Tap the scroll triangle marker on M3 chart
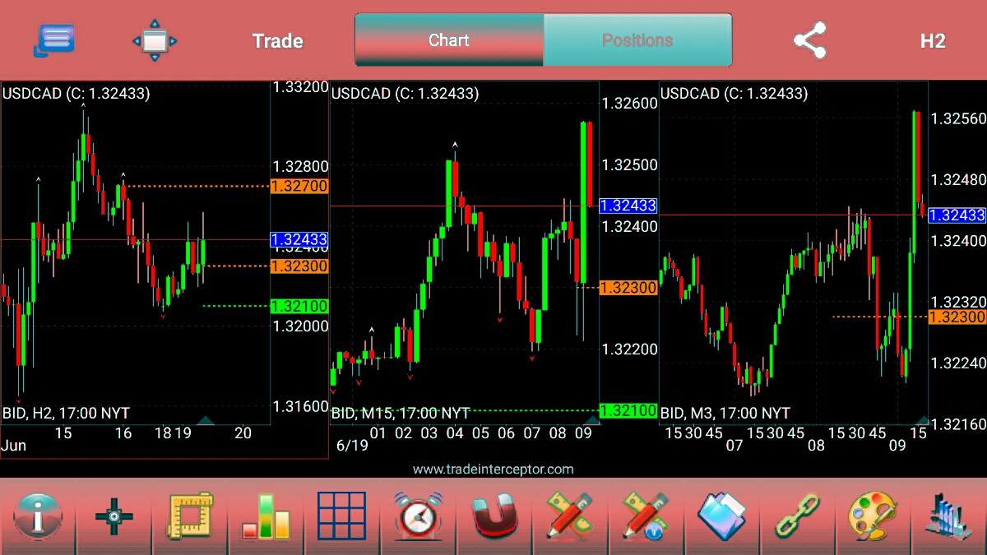 point(922,420)
